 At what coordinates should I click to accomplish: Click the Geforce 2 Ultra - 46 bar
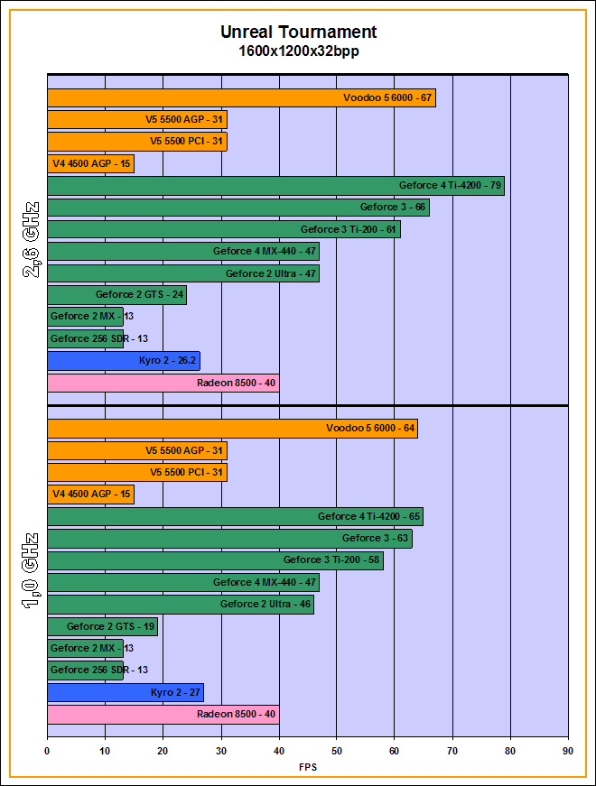[180, 604]
